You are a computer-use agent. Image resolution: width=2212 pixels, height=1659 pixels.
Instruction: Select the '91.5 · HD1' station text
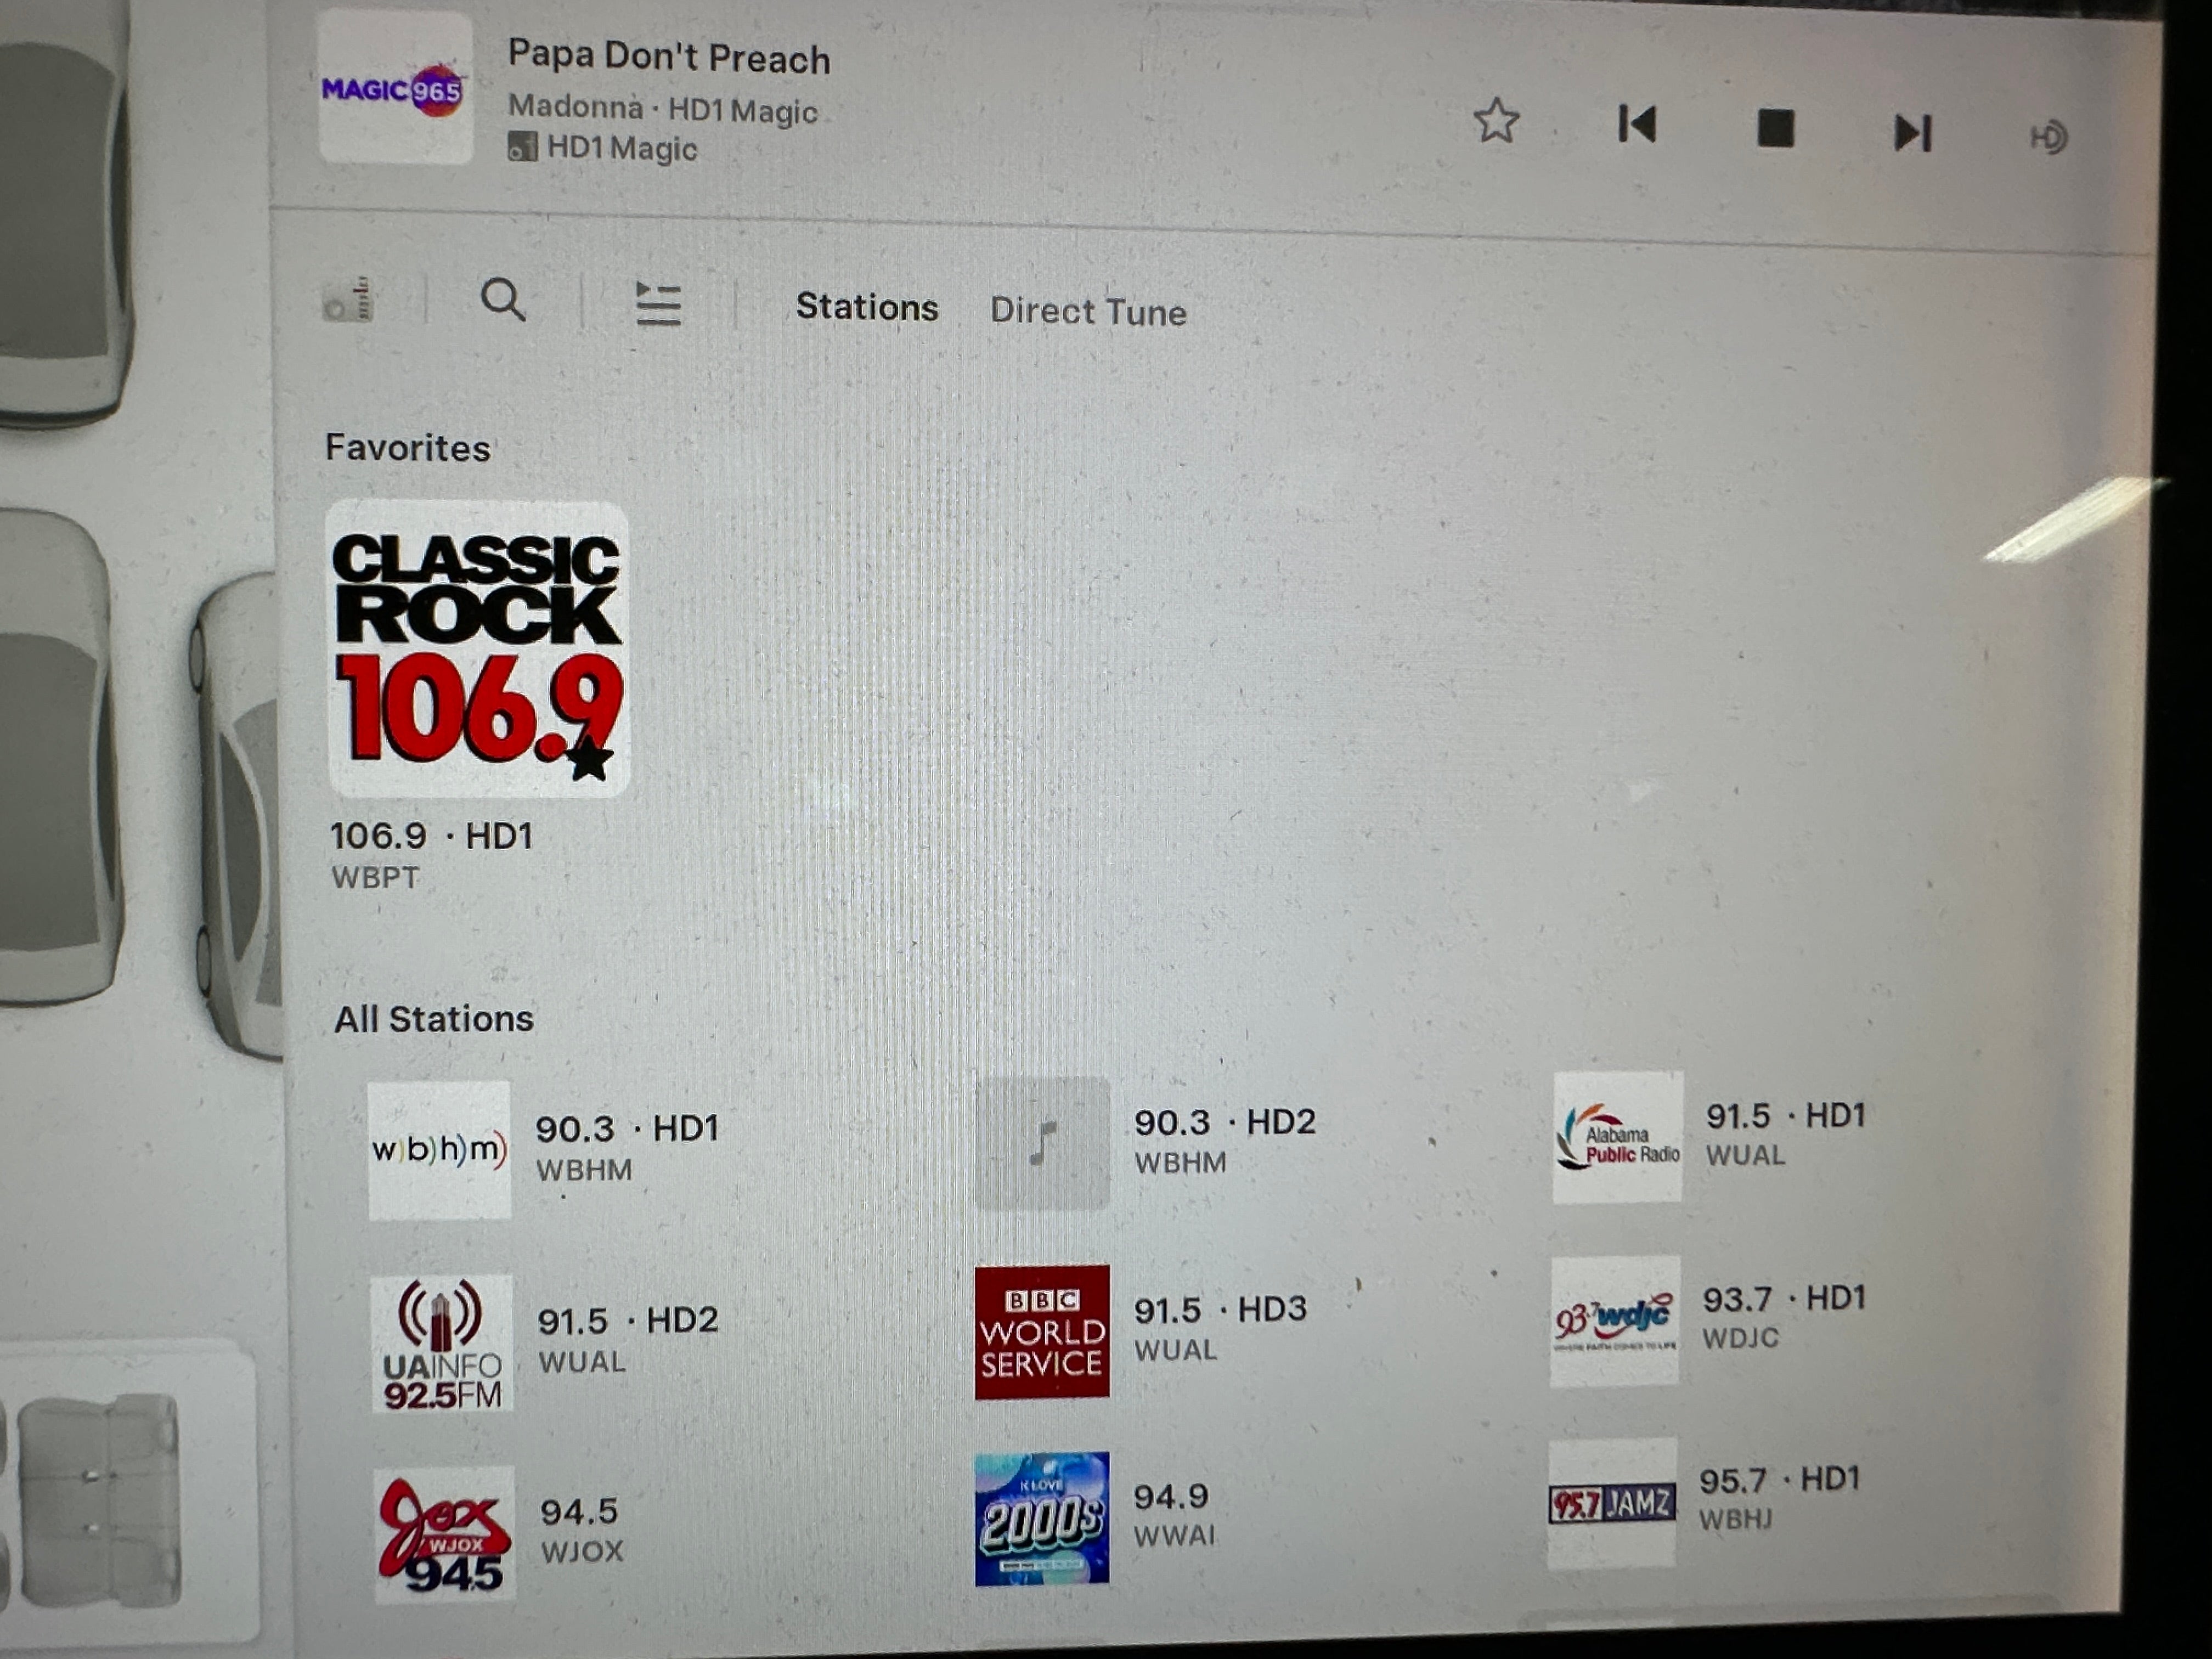1786,1115
